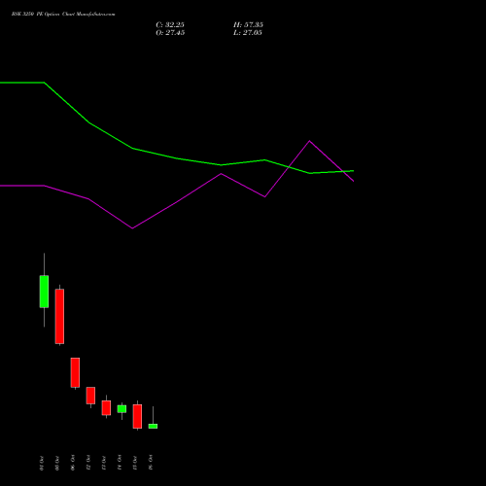Click the tall green candle for 01 Oct
486x486 pixels.
pos(44,292)
